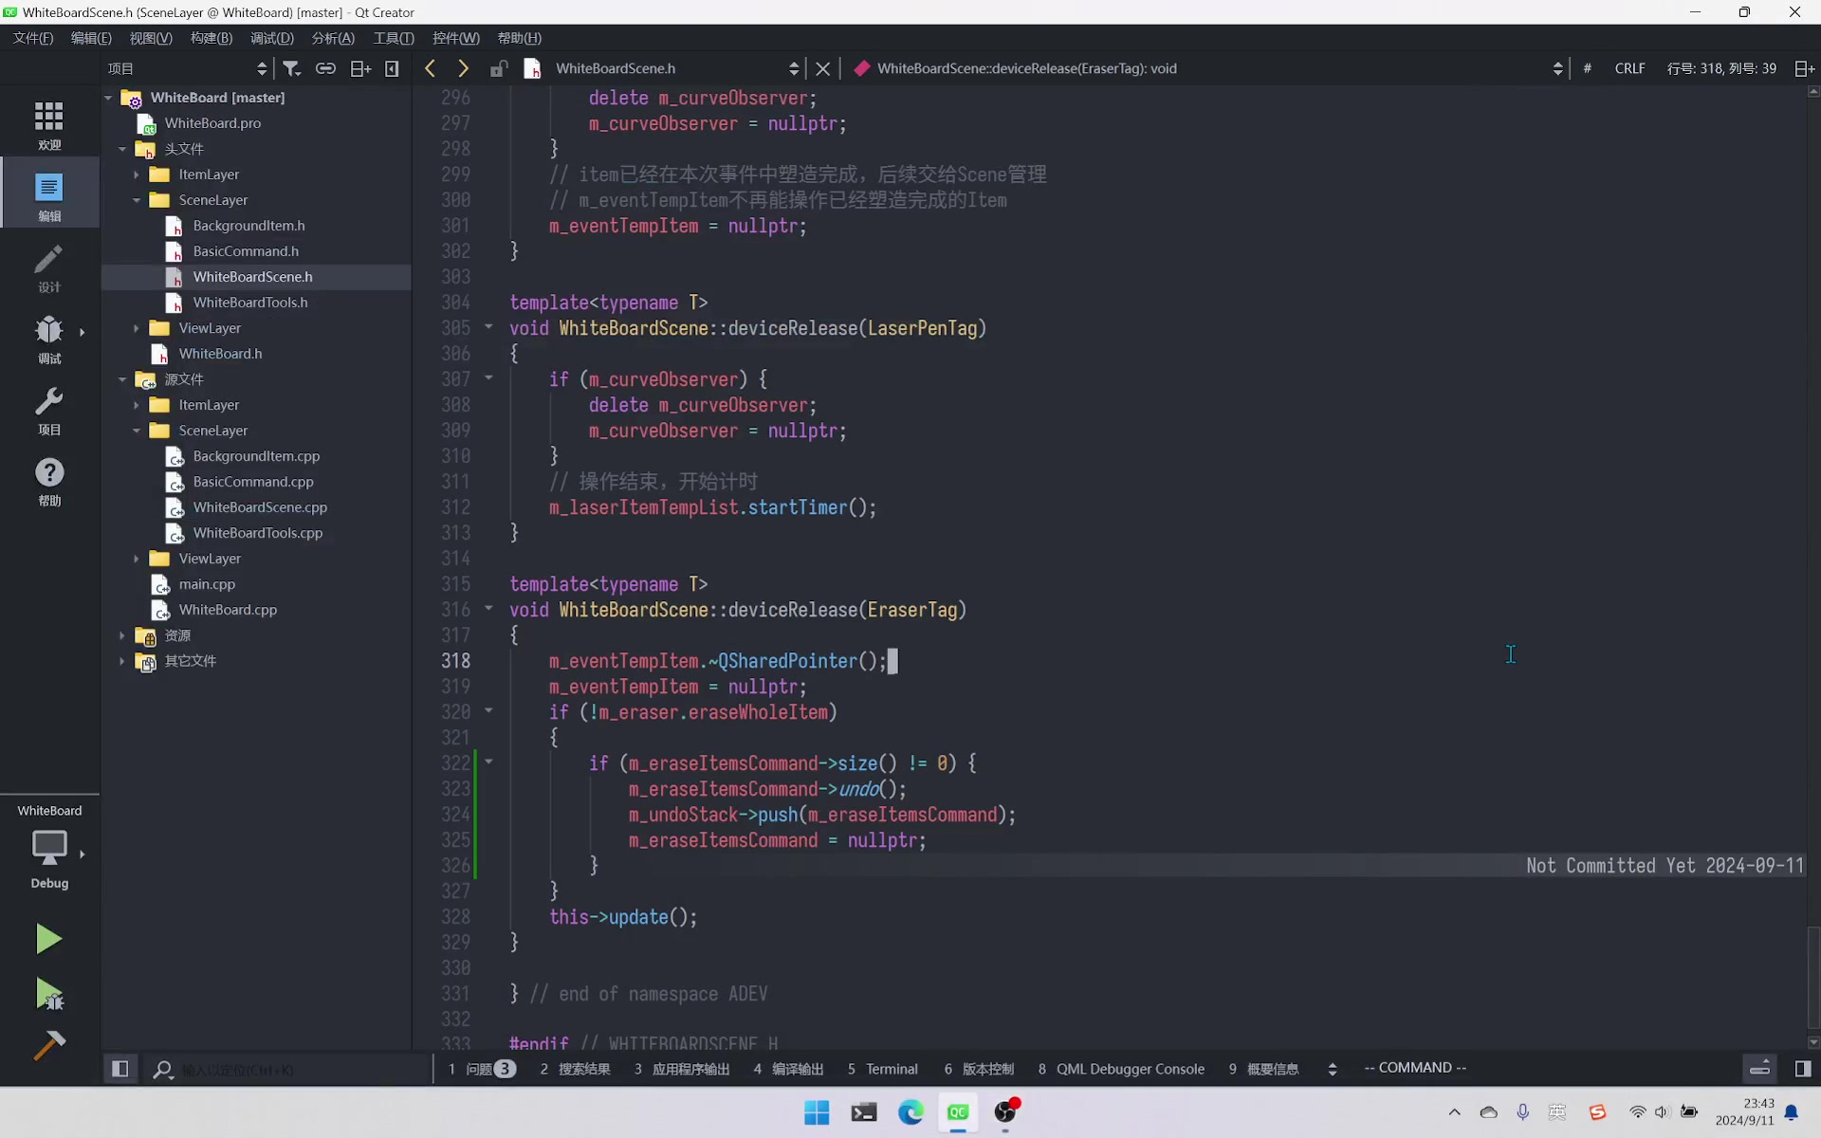Switch to the Terminal output tab

point(883,1069)
